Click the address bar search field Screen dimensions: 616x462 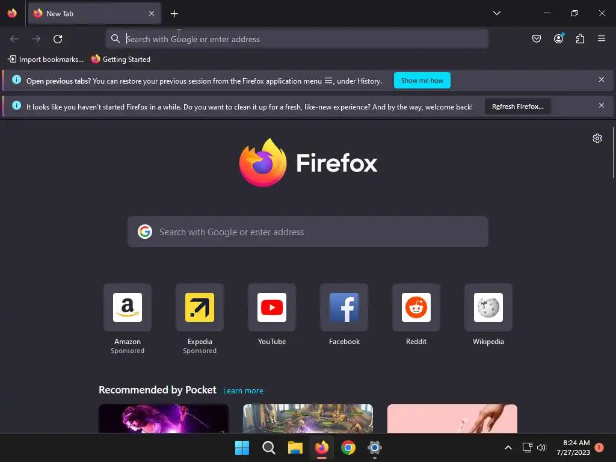click(297, 39)
